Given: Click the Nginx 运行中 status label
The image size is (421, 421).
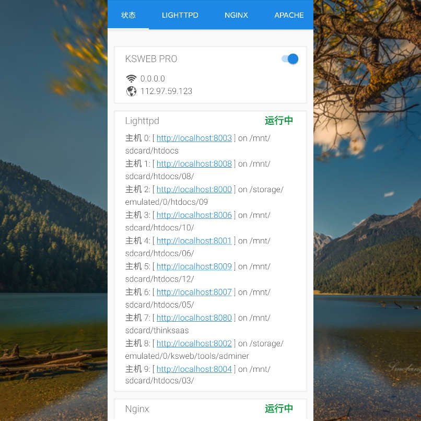Looking at the screenshot, I should click(279, 408).
